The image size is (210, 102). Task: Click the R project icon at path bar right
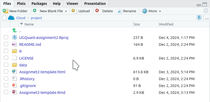199,18
